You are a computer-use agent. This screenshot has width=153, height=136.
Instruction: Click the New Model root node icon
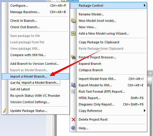pos(73,21)
